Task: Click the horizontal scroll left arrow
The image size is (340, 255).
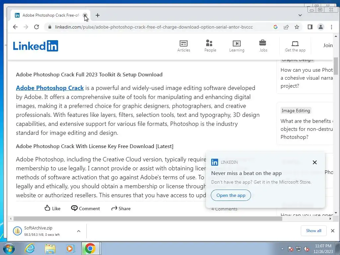Action: (x=11, y=218)
